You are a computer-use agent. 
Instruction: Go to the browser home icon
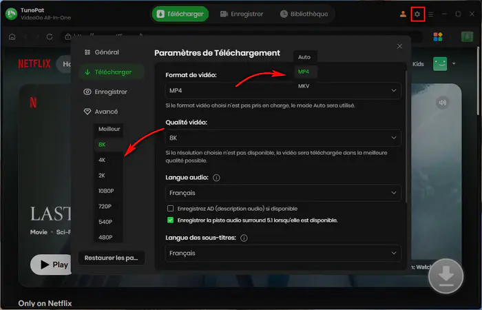pyautogui.click(x=12, y=37)
